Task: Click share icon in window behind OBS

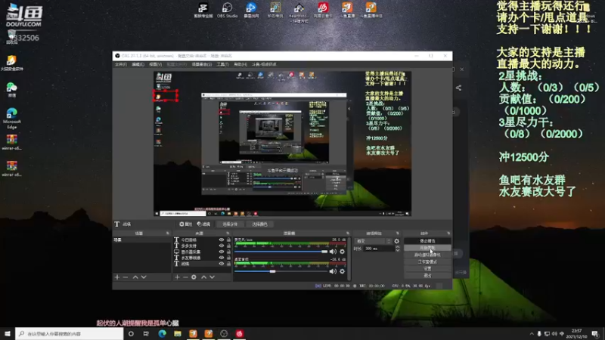Action: (458, 88)
